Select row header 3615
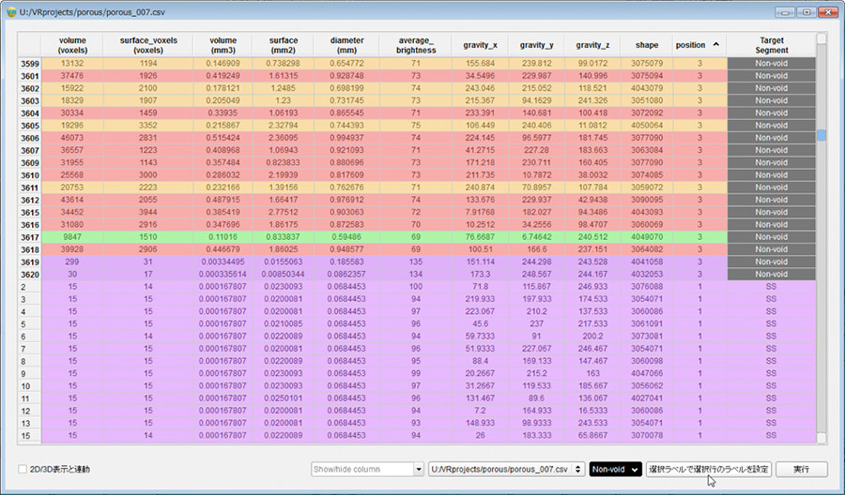The width and height of the screenshot is (845, 495). (30, 213)
